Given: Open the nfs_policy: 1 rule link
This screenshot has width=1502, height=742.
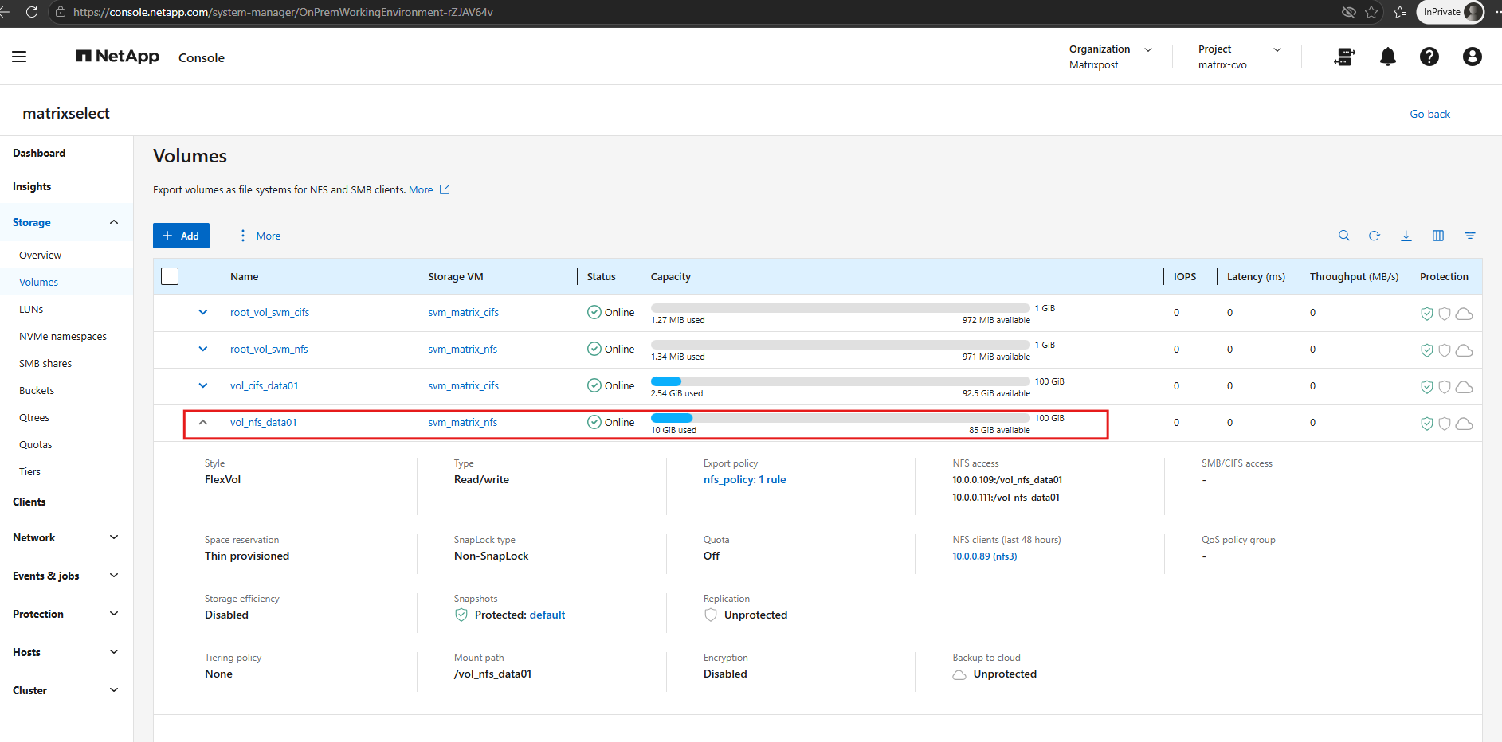Looking at the screenshot, I should [x=744, y=479].
